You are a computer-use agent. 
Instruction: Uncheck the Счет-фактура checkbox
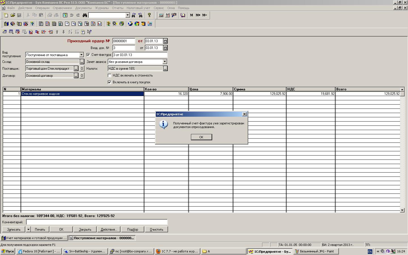(88, 55)
